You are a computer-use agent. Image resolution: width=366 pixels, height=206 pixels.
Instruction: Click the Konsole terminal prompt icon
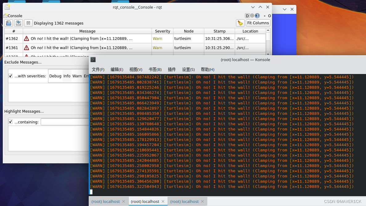pos(93,60)
